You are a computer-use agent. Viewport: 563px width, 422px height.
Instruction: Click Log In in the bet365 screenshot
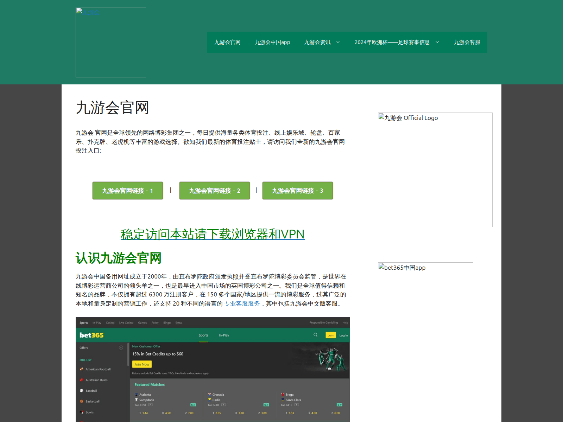(x=343, y=335)
